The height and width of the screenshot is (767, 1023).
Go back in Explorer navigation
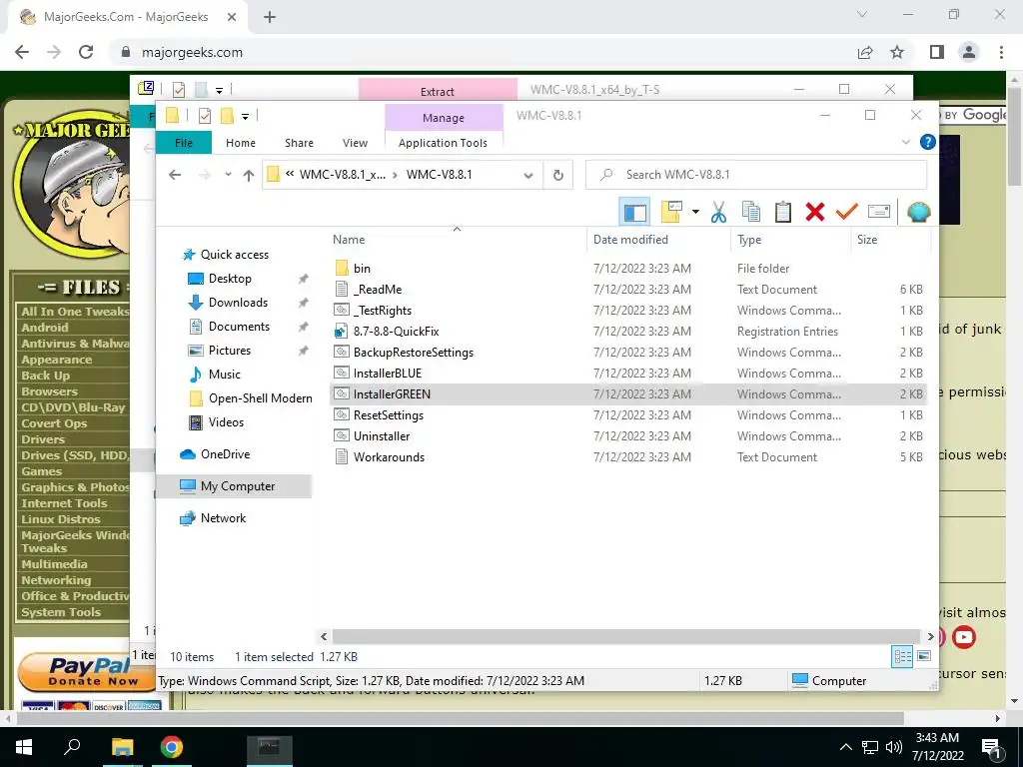(x=174, y=175)
